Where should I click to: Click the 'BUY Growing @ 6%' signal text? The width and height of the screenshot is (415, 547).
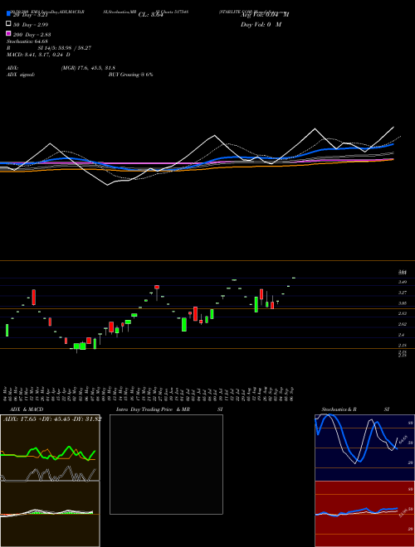pyautogui.click(x=130, y=75)
